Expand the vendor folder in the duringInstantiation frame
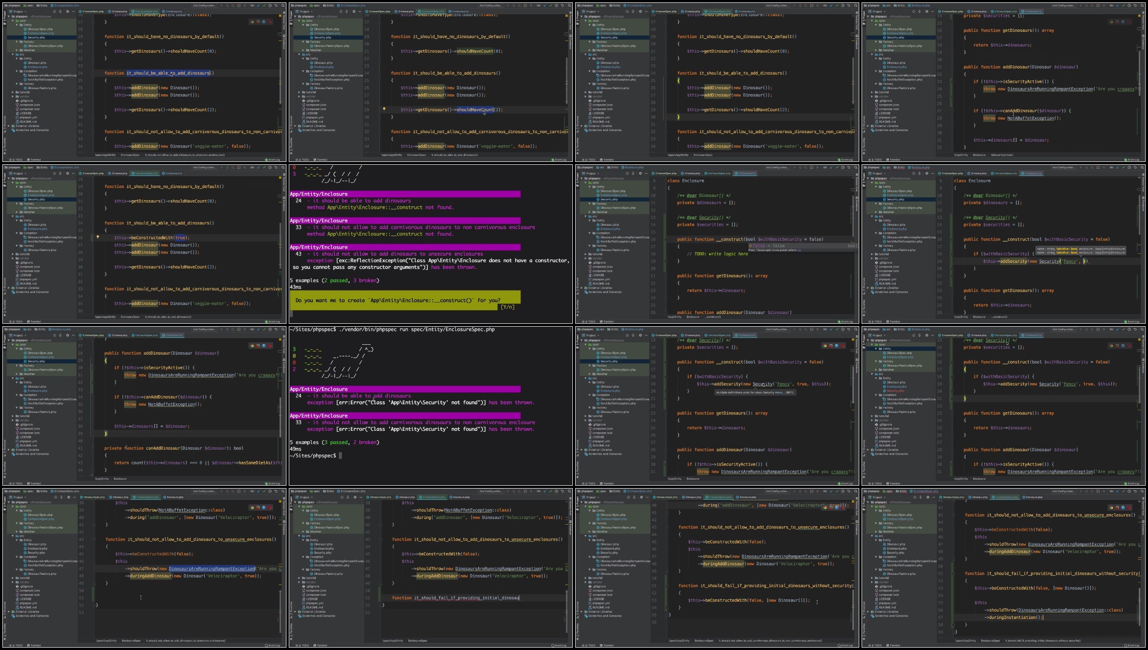Screen dimensions: 1148x650 click(872, 582)
